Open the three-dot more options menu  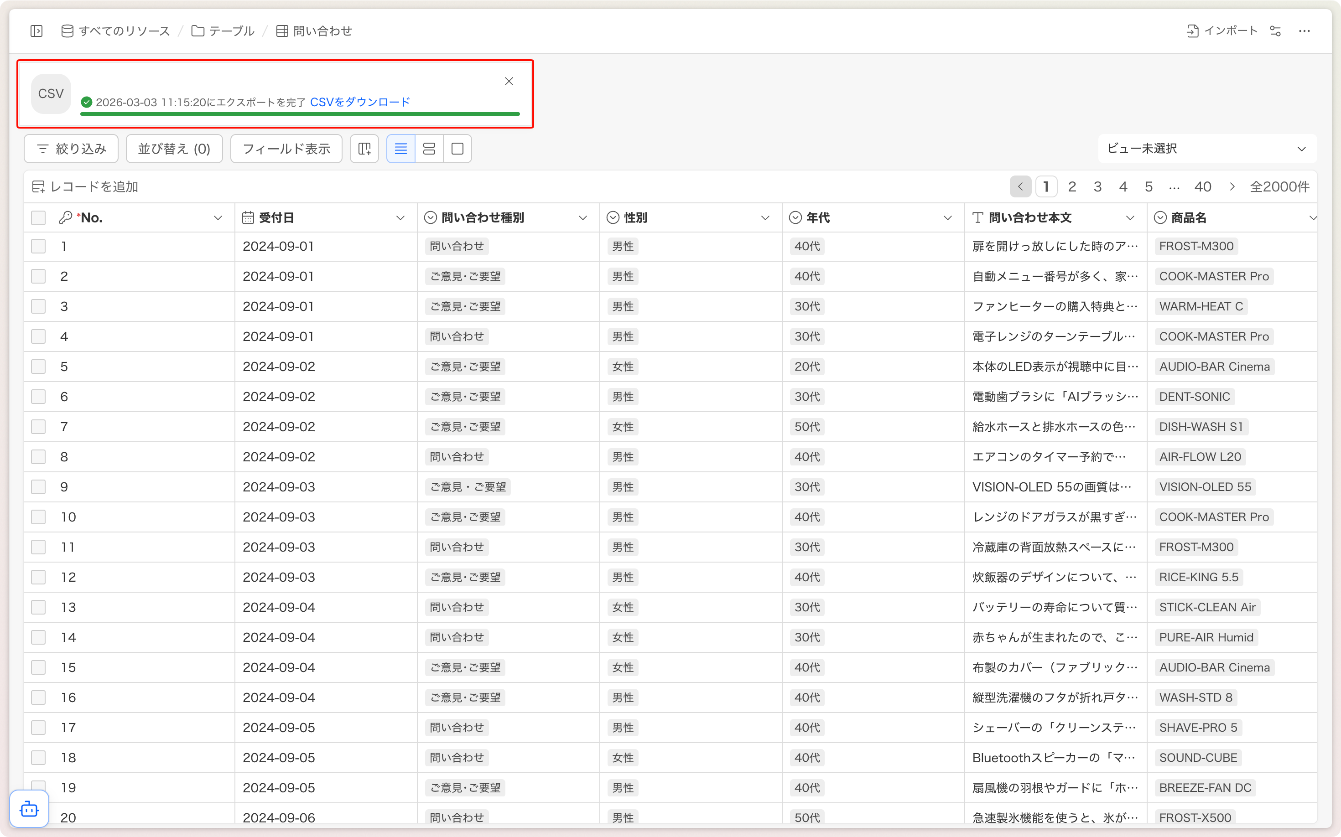pos(1305,31)
